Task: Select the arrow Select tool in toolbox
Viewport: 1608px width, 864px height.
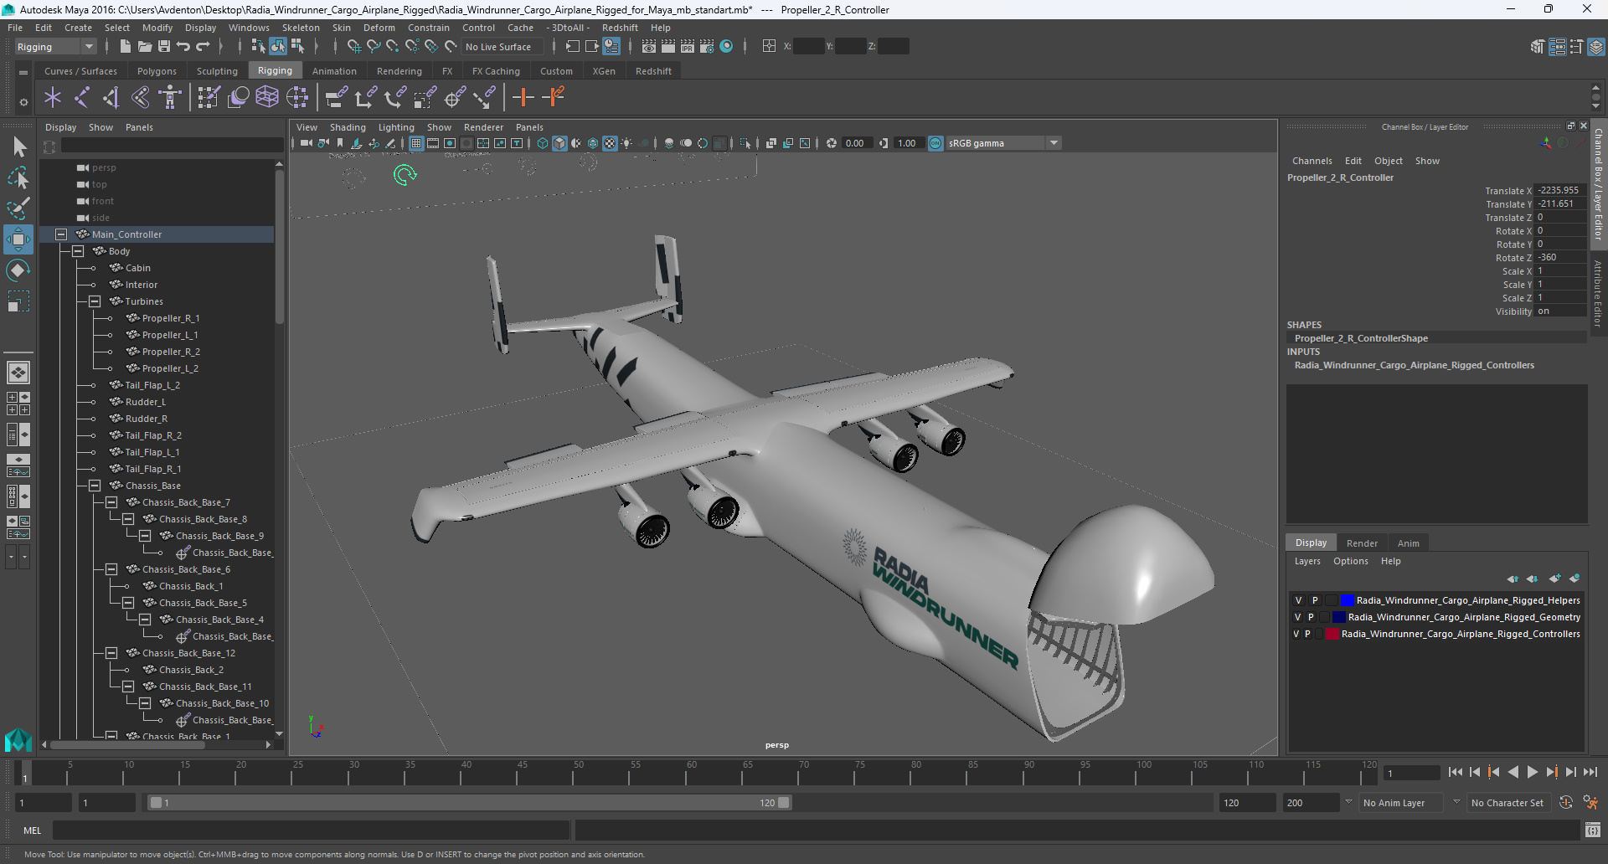Action: [x=18, y=147]
